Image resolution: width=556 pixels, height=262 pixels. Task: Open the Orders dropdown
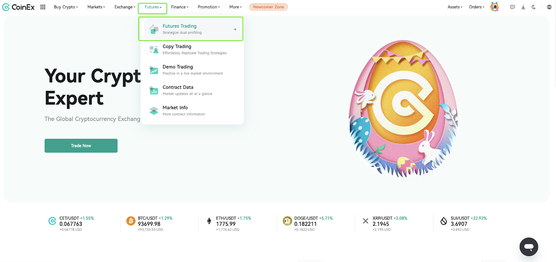click(x=476, y=7)
